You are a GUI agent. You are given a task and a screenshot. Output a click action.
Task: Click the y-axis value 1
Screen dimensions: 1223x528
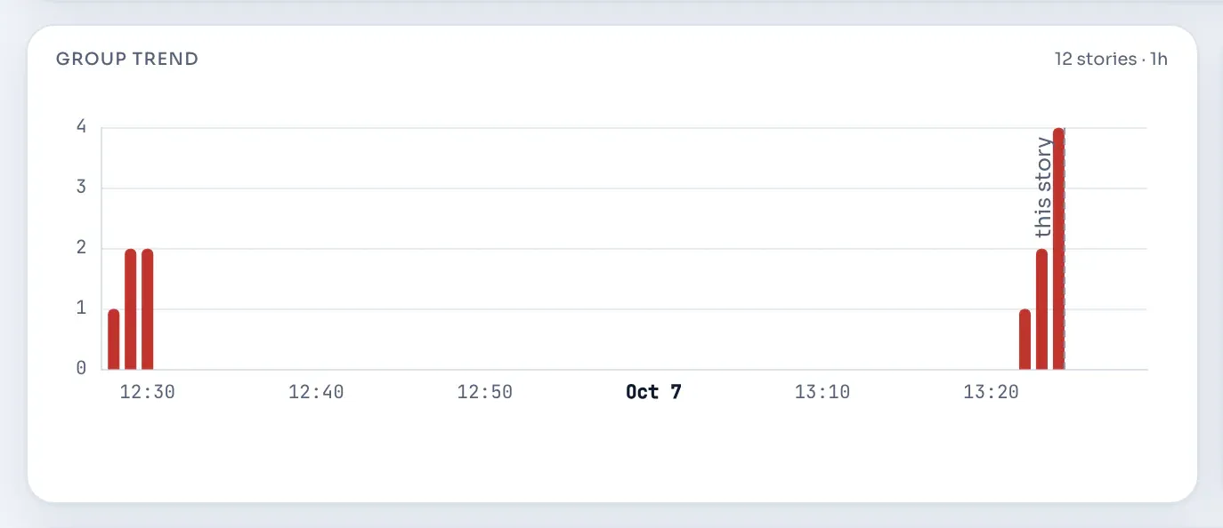pos(82,308)
